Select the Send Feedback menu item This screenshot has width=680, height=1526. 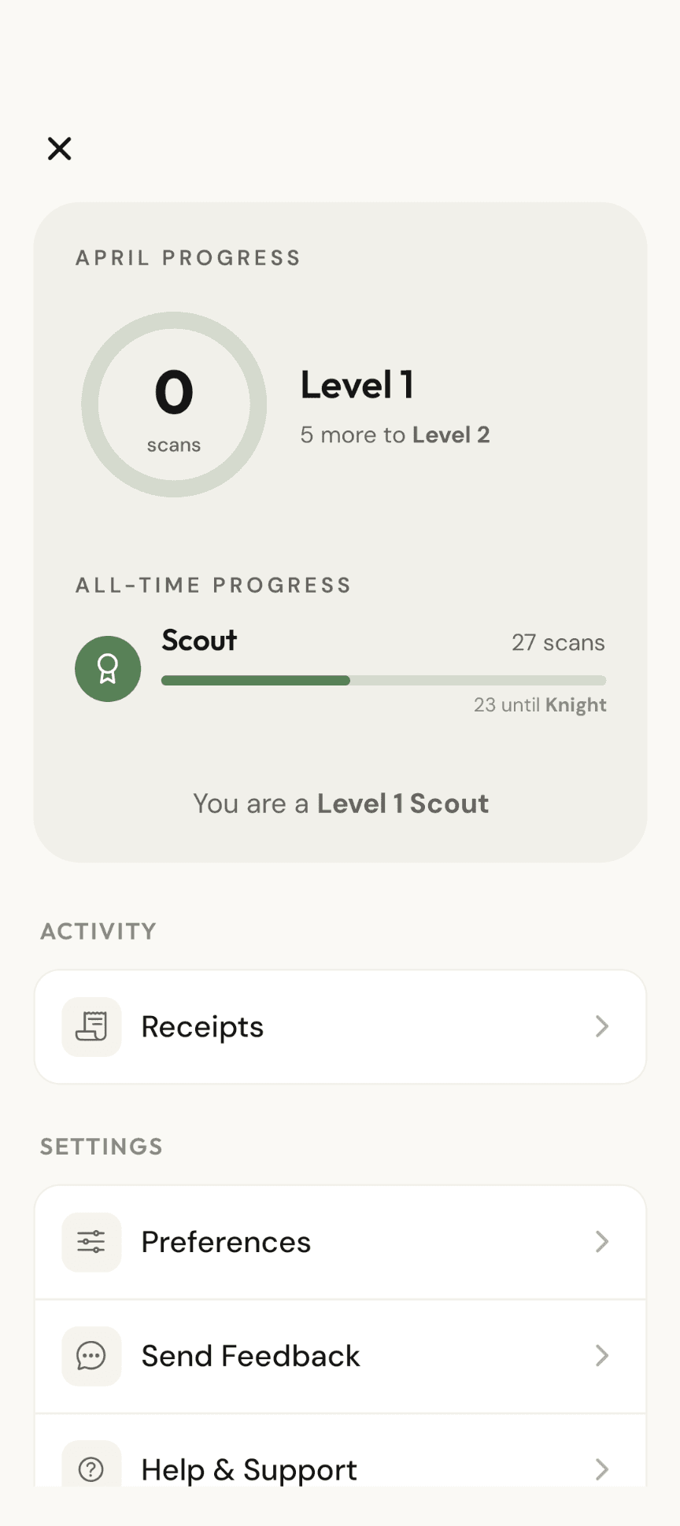250,1355
